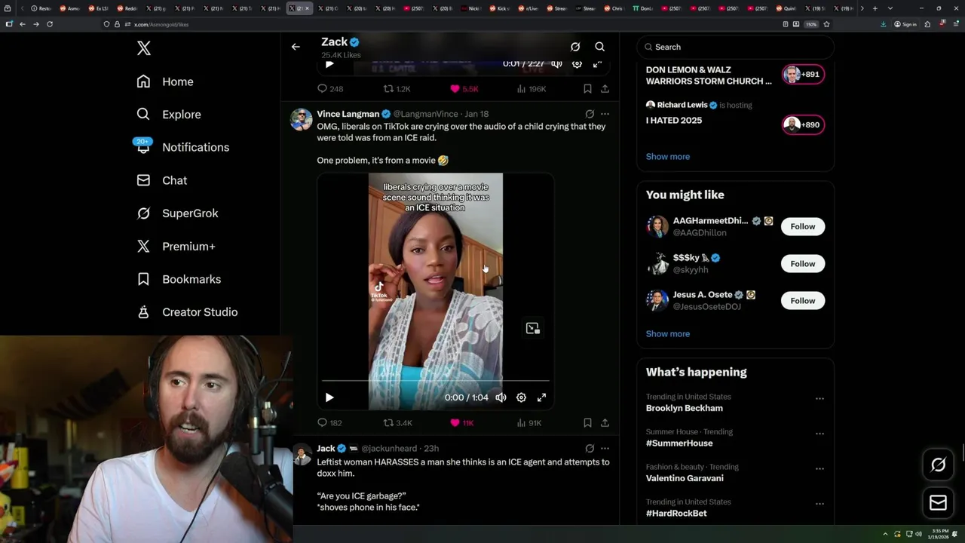Open more options on Jack's post
Screen dimensions: 965x543
(605, 448)
